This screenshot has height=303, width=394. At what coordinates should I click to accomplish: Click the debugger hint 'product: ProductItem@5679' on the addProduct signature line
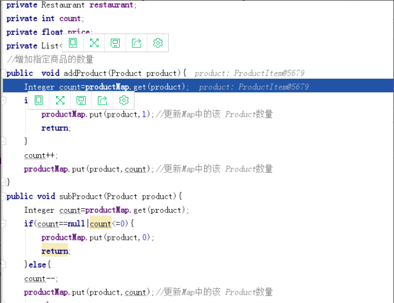250,73
